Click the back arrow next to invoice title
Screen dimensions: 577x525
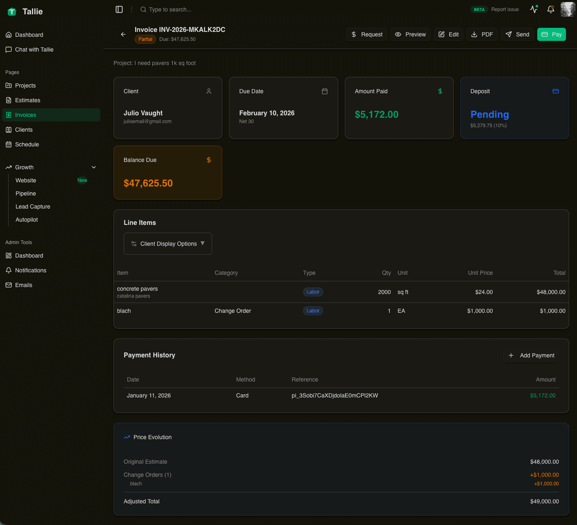coord(123,34)
